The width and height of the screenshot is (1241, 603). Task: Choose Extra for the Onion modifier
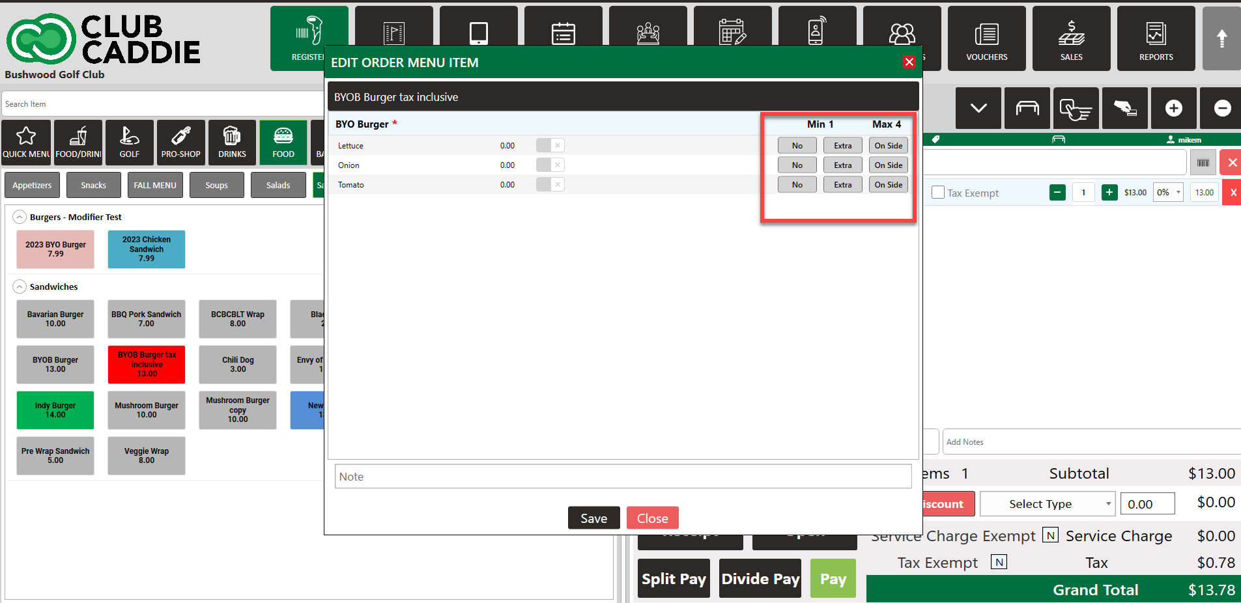842,165
